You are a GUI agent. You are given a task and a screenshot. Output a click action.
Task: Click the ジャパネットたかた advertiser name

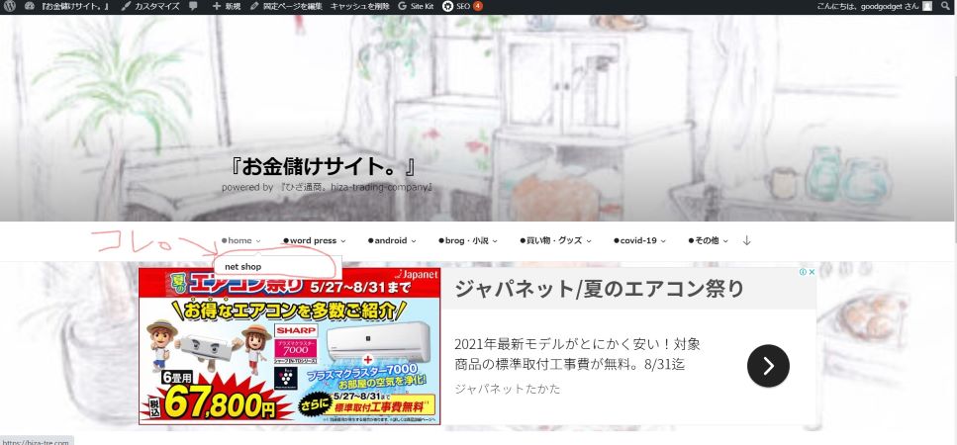pos(507,389)
